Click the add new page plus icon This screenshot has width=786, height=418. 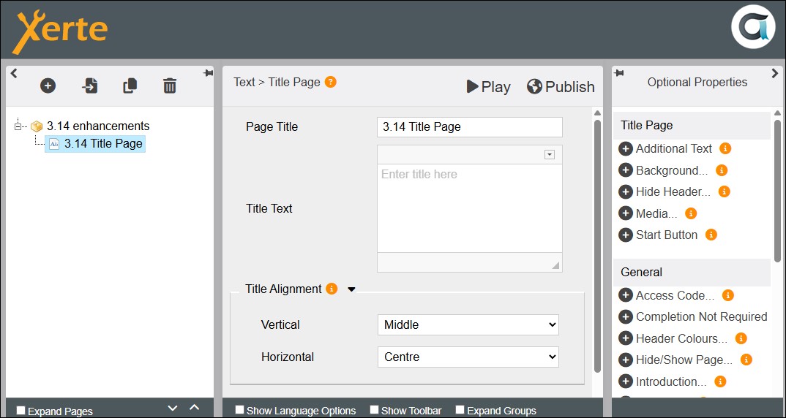coord(48,85)
